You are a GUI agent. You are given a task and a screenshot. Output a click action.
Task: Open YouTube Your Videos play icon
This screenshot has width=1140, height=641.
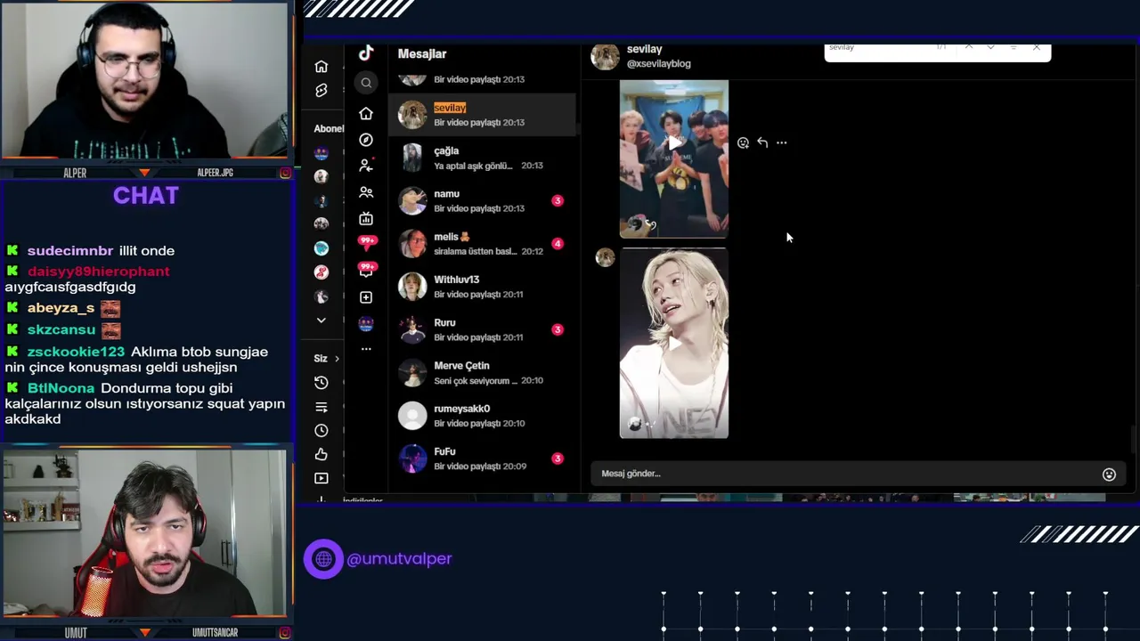(322, 478)
